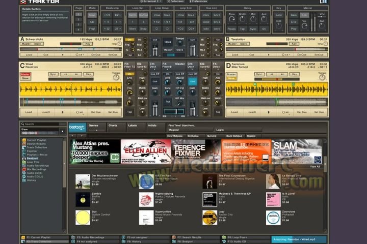This screenshot has height=244, width=367.
Task: Enable Key Lock button
Action: (278, 15)
